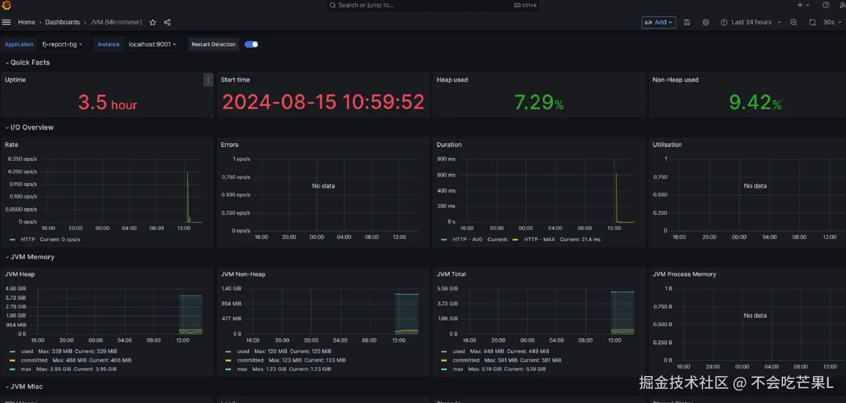This screenshot has width=846, height=403.
Task: Click the JVM (Micrometer) breadcrumb
Action: 116,22
